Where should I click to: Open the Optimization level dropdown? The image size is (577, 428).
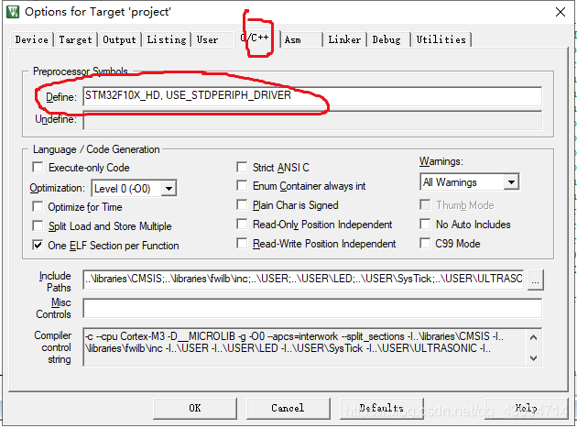click(134, 188)
